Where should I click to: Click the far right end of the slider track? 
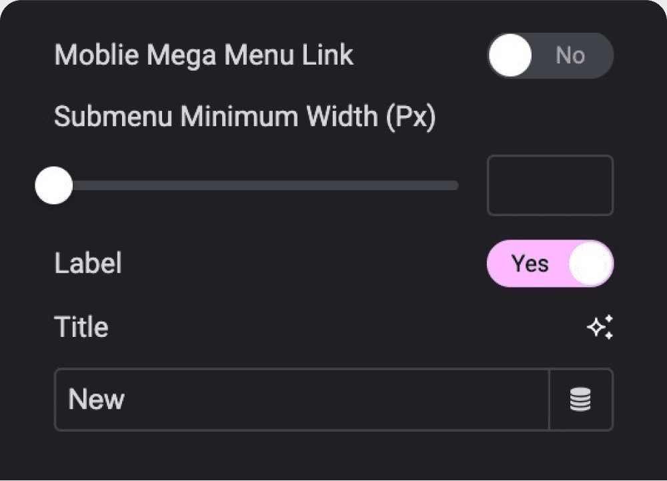[x=455, y=185]
